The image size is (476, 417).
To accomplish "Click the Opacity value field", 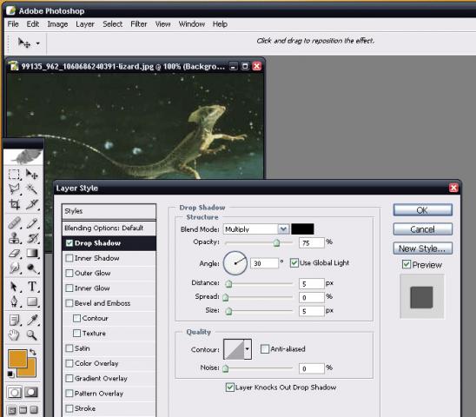I will pyautogui.click(x=312, y=242).
